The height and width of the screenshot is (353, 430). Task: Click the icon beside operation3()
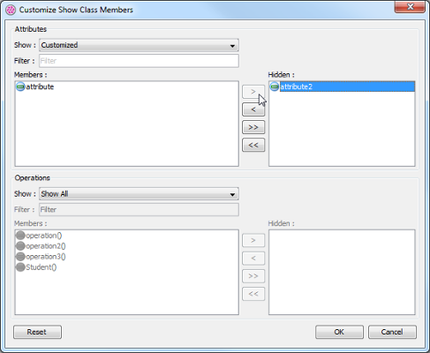pos(20,257)
